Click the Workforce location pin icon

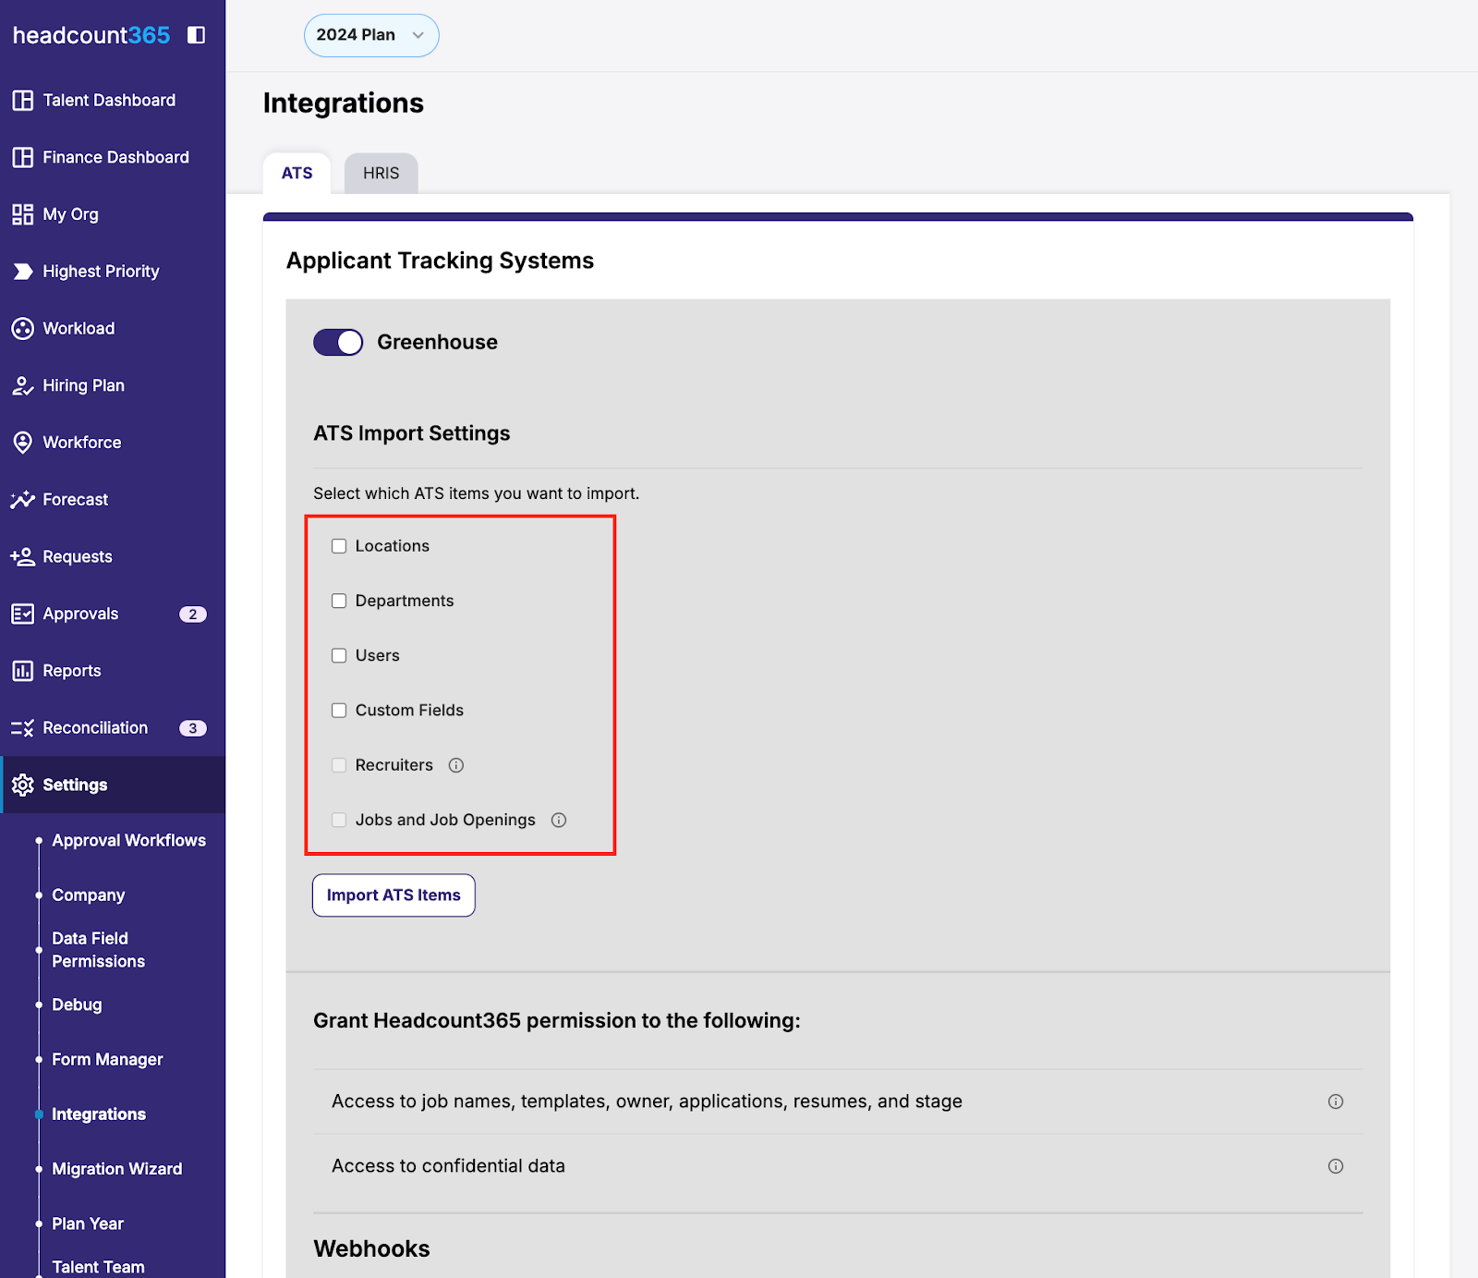pyautogui.click(x=23, y=443)
